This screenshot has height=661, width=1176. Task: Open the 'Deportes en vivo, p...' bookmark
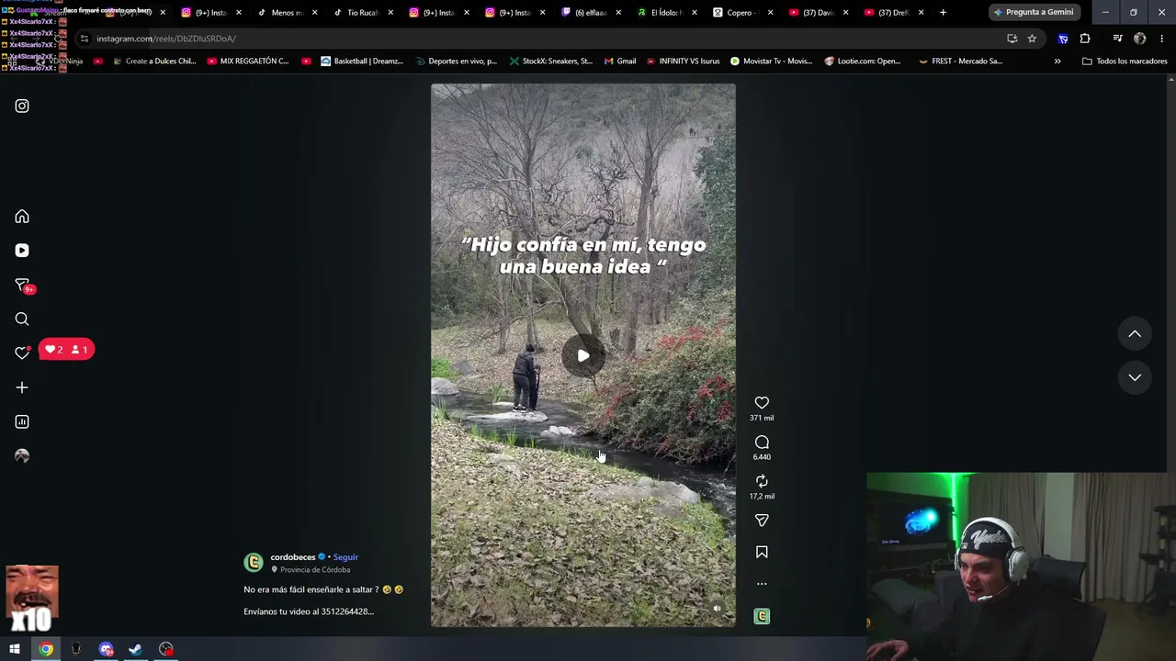(x=456, y=62)
